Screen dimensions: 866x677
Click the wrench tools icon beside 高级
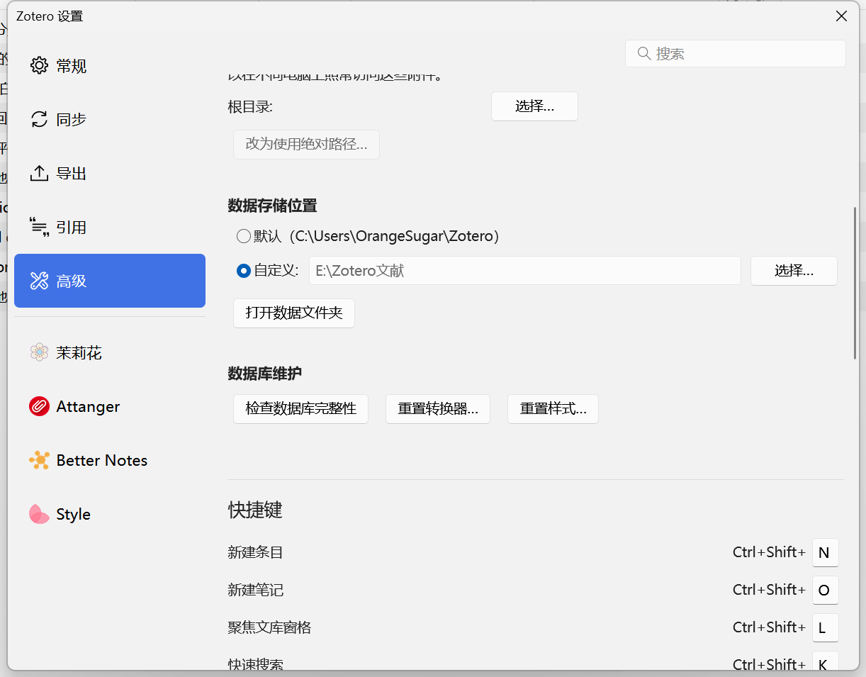coord(39,281)
